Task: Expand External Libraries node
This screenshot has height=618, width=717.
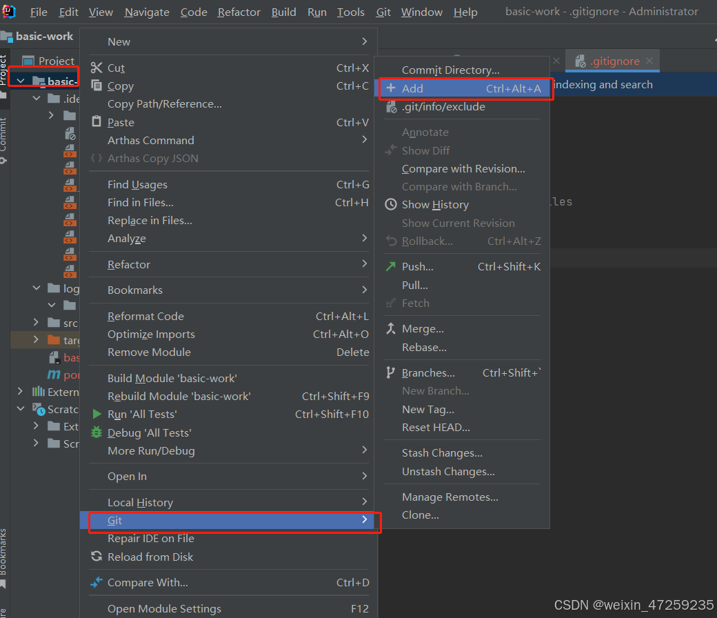Action: (x=20, y=392)
